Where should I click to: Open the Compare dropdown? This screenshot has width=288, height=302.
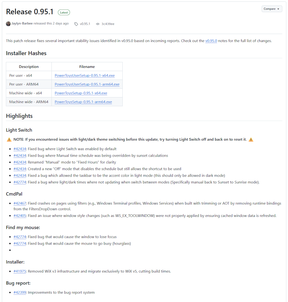click(272, 9)
